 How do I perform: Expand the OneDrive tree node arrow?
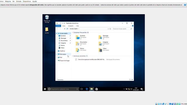coord(57,51)
